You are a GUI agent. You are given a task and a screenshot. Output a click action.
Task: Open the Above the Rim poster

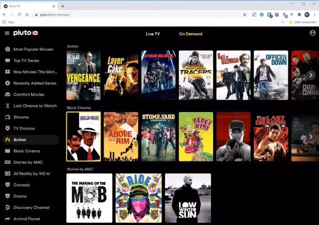[121, 137]
